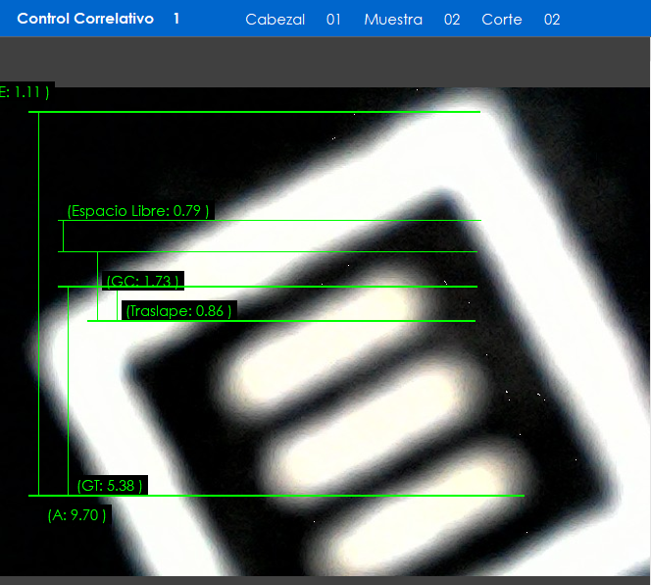The width and height of the screenshot is (651, 585).
Task: Click the GT: 5.38 measurement label
Action: [111, 485]
